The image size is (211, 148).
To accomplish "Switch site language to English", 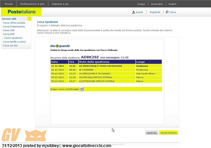I will [x=172, y=4].
